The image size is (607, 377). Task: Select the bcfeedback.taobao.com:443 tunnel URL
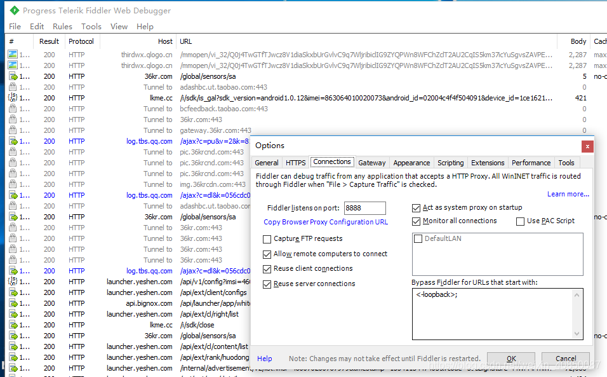point(223,109)
